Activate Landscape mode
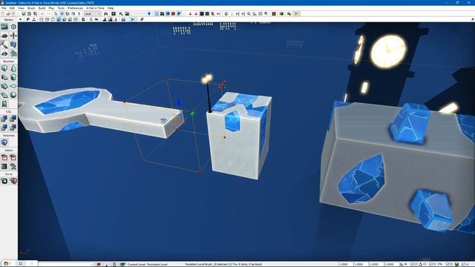Viewport: 475px width, 267px height. pos(4,53)
